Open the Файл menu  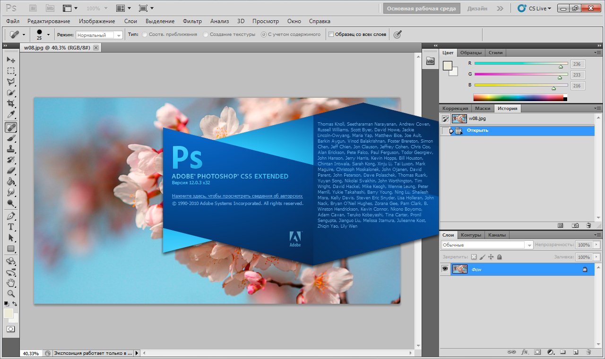pyautogui.click(x=13, y=21)
